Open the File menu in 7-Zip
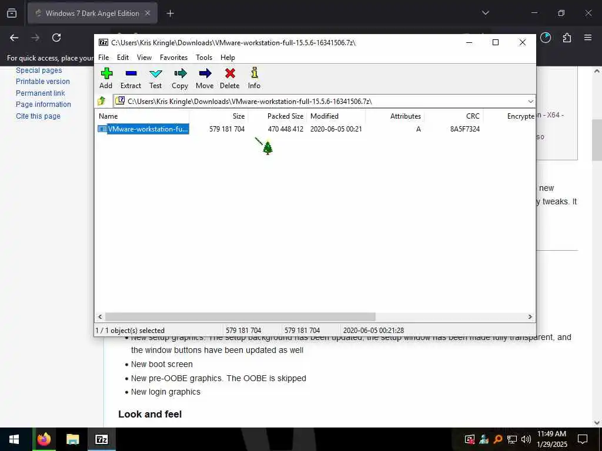This screenshot has width=602, height=451. (103, 58)
